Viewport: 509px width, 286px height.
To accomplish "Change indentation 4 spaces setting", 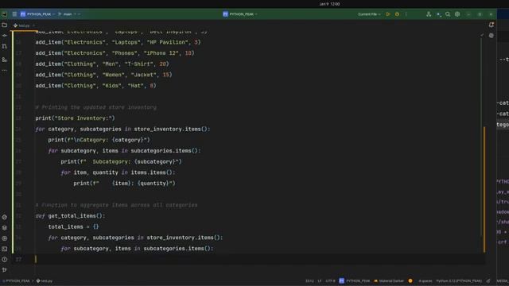I will [x=425, y=281].
